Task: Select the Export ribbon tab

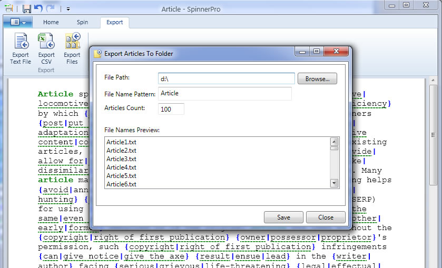Action: point(114,22)
